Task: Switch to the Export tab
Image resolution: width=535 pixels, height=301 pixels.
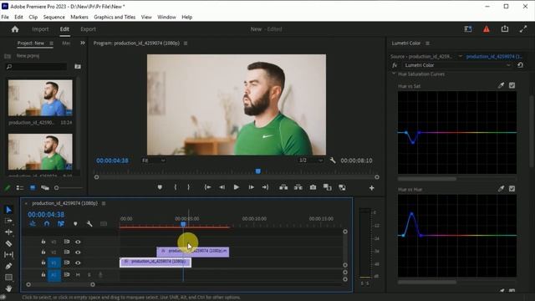Action: coord(88,29)
